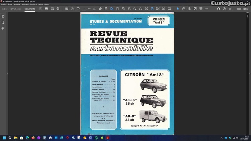
Task: Open the bookmarks panel icon
Action: [x=3, y=22]
